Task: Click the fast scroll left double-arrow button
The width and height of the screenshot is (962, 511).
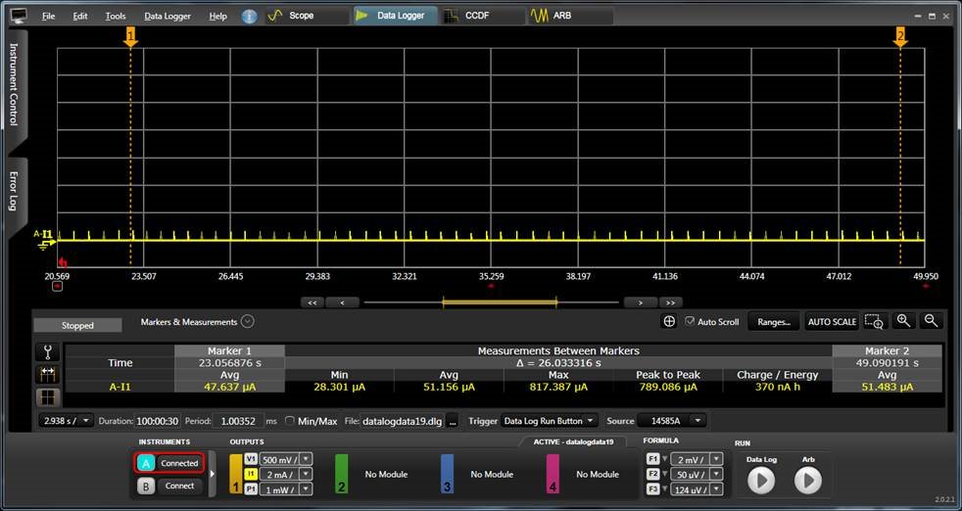Action: pyautogui.click(x=313, y=302)
